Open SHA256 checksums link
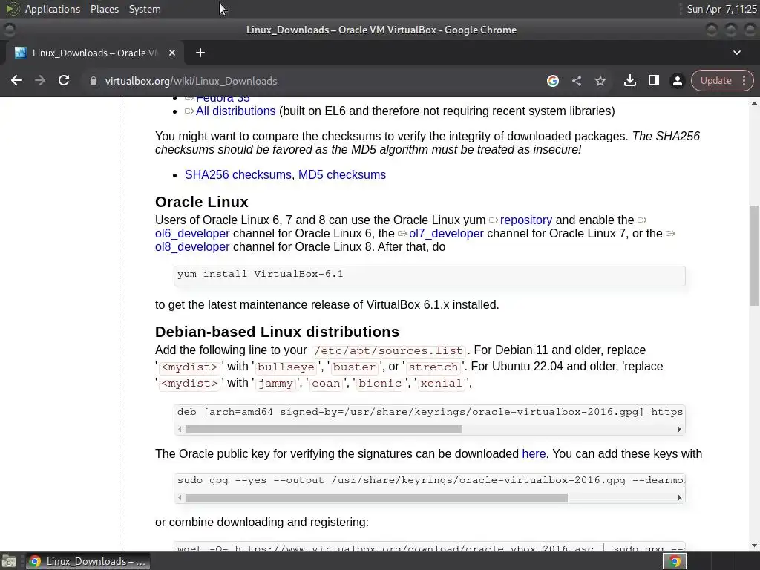760x570 pixels. 238,175
